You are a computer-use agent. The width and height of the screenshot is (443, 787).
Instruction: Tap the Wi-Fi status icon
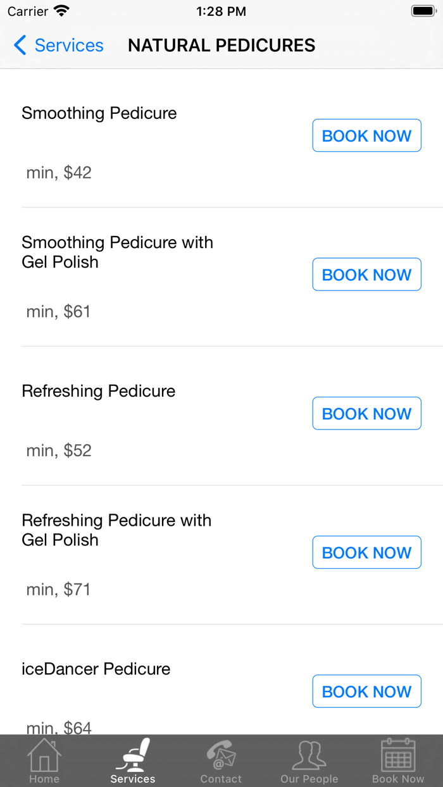(x=61, y=11)
